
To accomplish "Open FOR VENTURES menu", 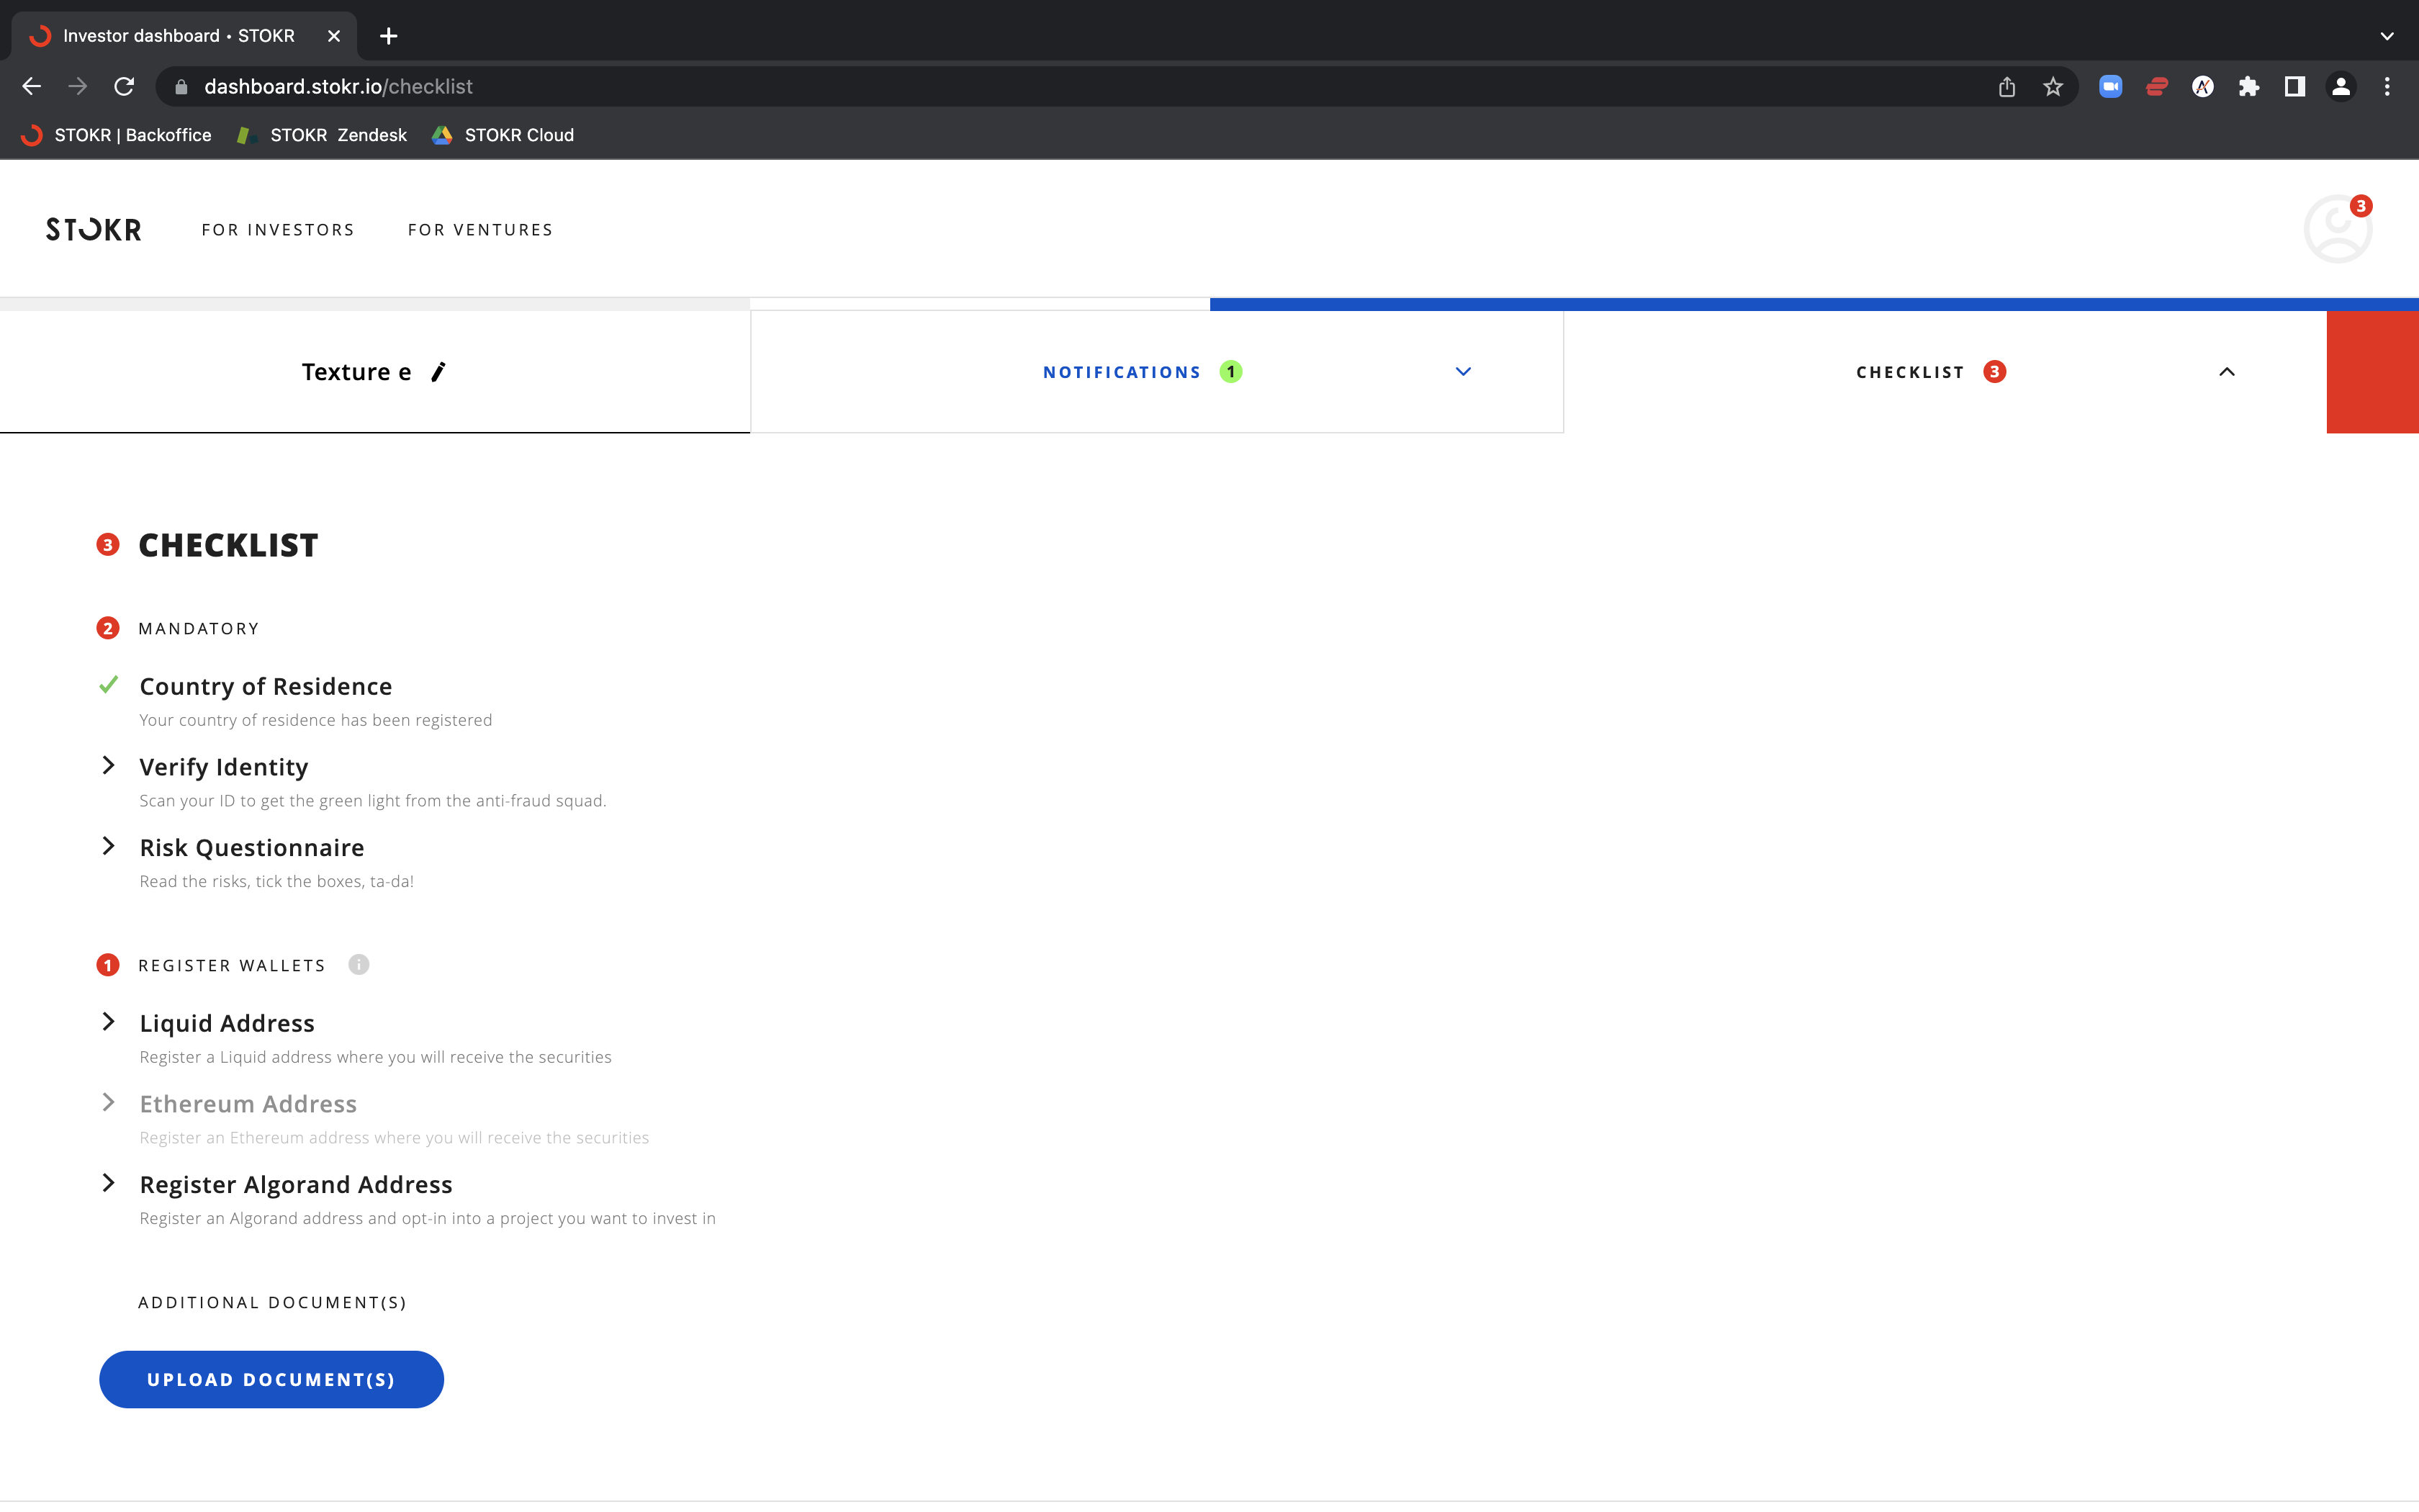I will pos(479,230).
